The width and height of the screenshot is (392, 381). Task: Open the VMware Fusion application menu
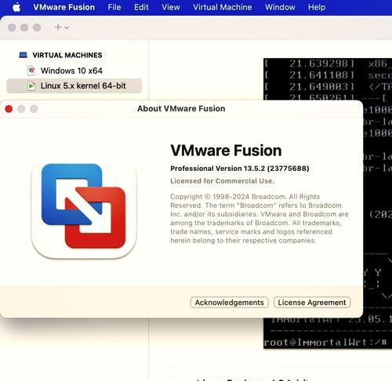pyautogui.click(x=64, y=7)
